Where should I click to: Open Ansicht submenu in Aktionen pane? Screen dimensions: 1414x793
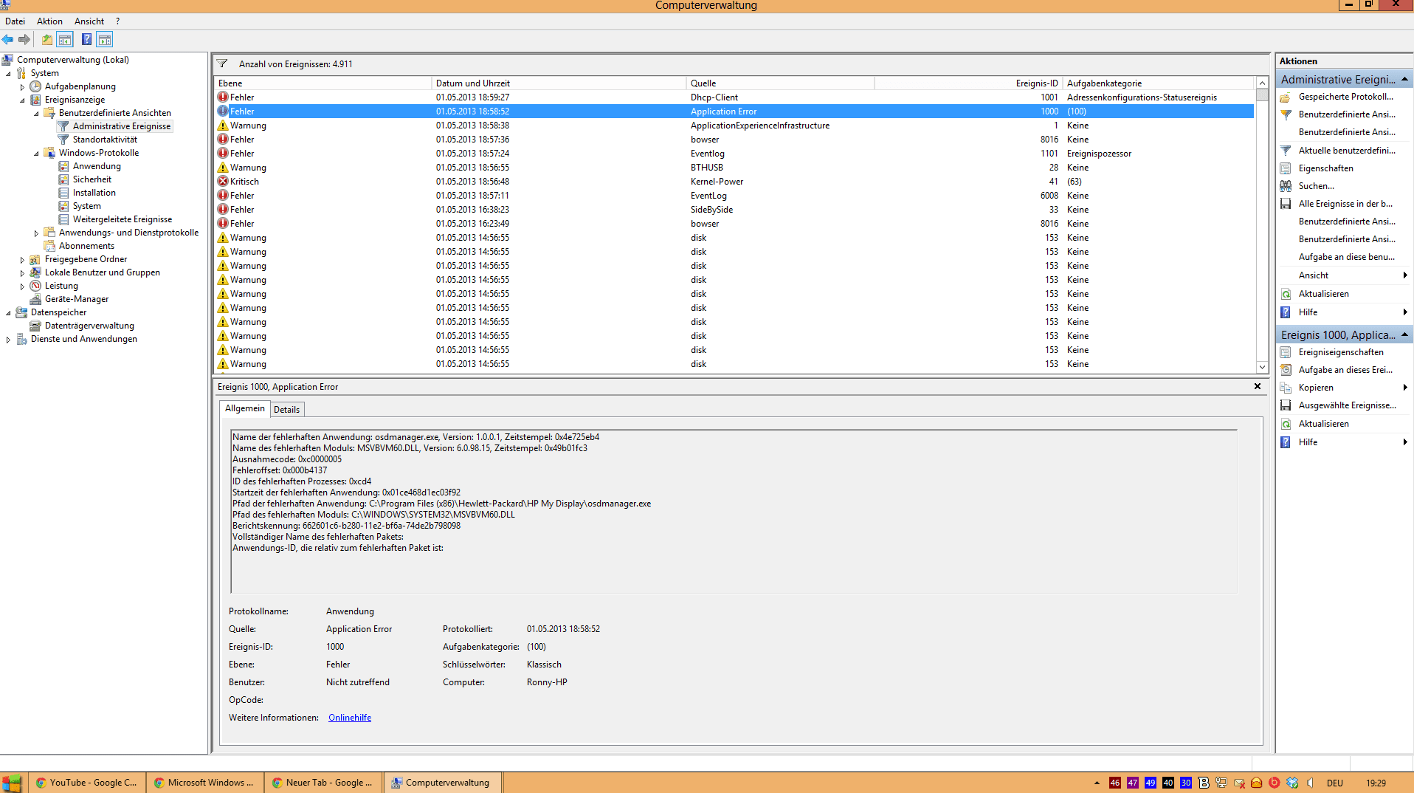click(1343, 275)
